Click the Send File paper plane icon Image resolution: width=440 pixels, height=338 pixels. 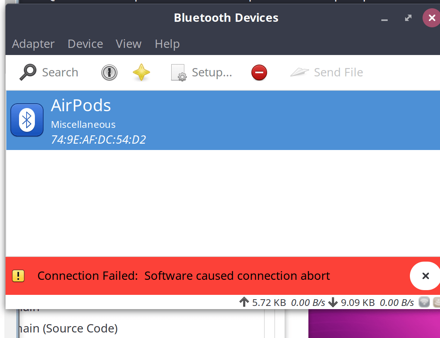coord(300,72)
